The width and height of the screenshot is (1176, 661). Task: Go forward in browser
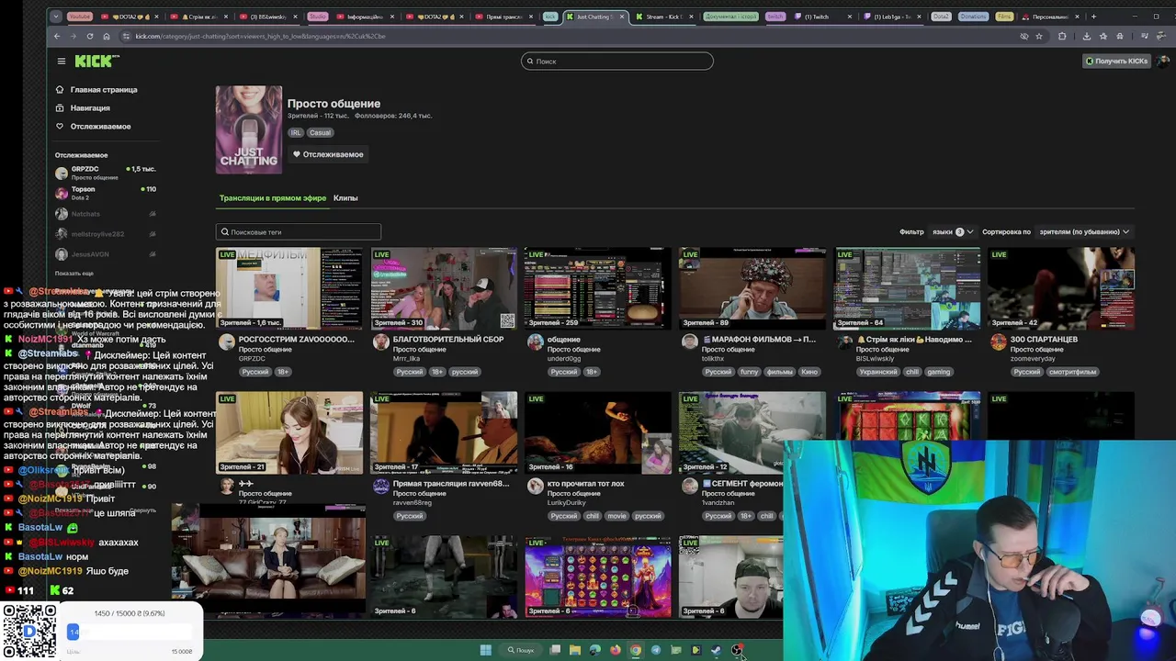pos(73,36)
